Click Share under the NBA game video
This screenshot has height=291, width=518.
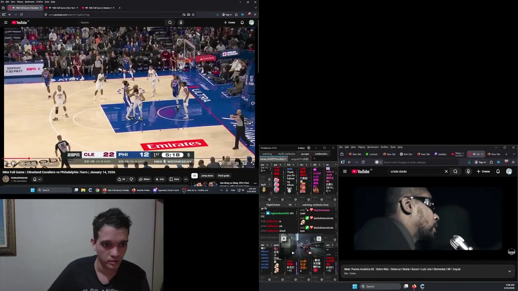point(144,179)
